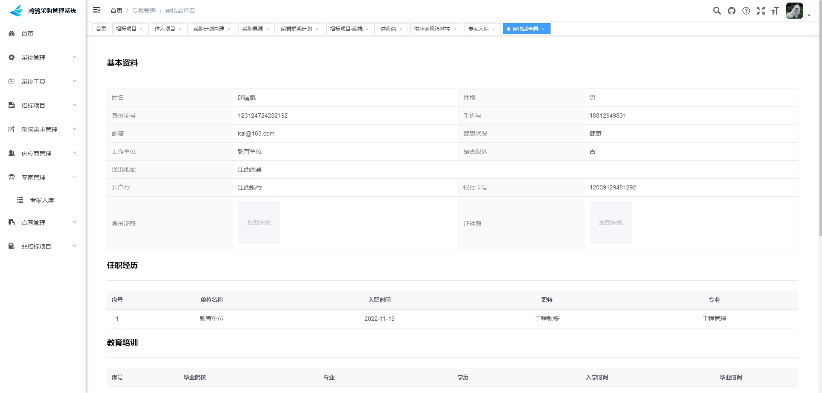Image resolution: width=822 pixels, height=393 pixels.
Task: Click the user avatar image
Action: click(795, 11)
